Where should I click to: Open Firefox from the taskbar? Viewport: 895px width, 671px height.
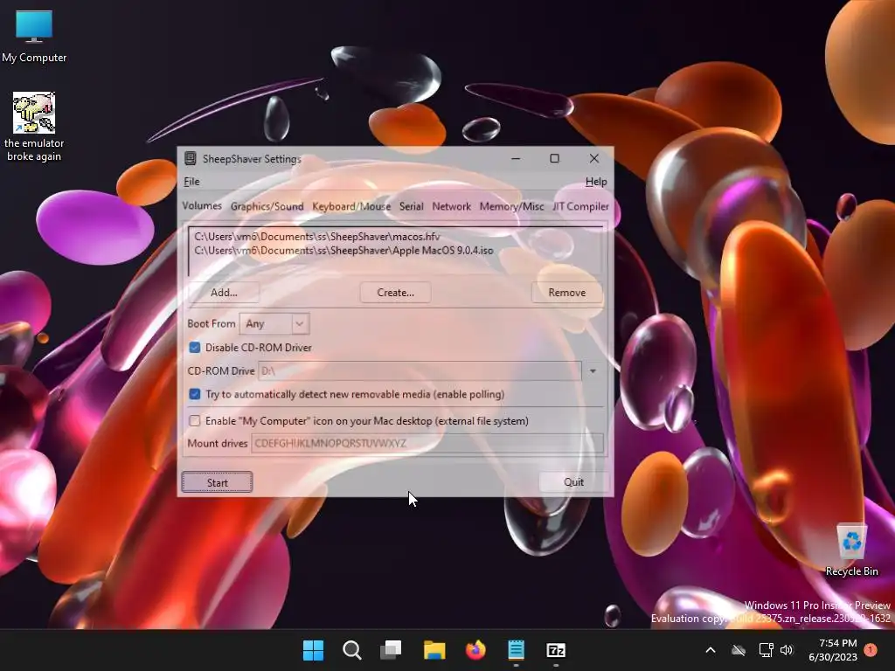coord(475,650)
